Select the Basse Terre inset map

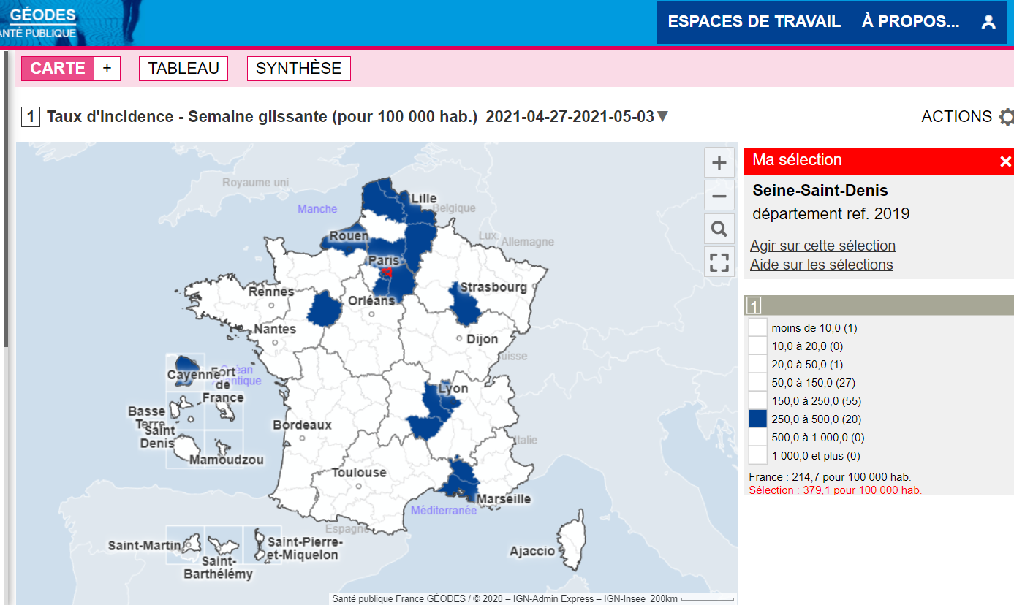[x=185, y=411]
